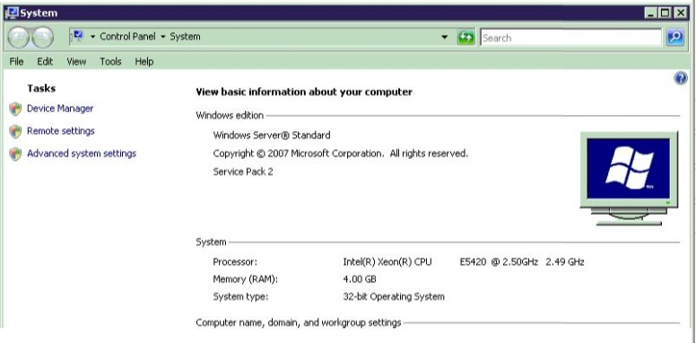
Task: Click the 'E5420 @ 2.50GHz' processor text
Action: (x=499, y=261)
